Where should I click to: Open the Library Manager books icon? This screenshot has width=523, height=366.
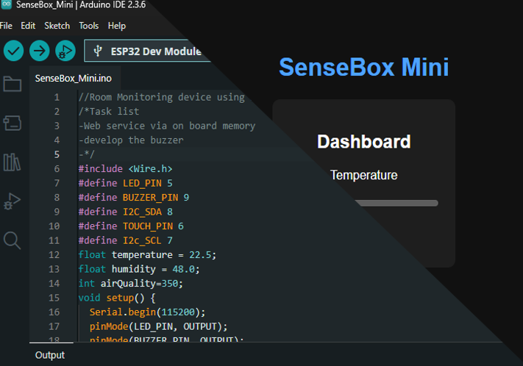13,162
